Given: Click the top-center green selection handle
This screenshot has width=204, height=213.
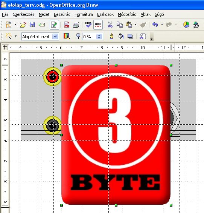Looking at the screenshot, I should [116, 65].
